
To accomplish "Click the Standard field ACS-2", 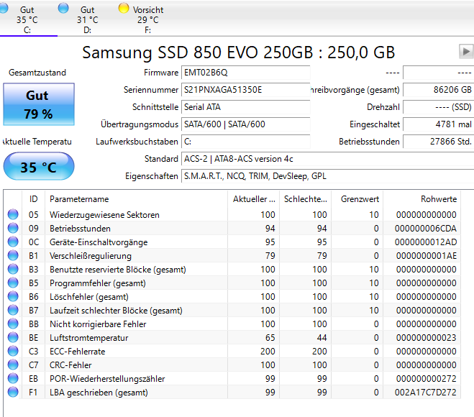I will coord(327,159).
